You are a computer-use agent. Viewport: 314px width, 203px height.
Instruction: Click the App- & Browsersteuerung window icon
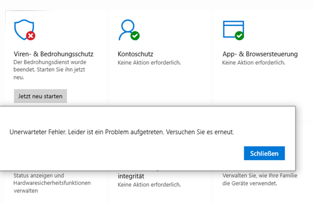click(x=234, y=30)
